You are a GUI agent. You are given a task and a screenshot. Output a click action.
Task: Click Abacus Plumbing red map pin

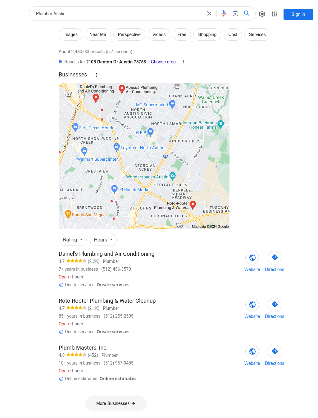pyautogui.click(x=122, y=89)
